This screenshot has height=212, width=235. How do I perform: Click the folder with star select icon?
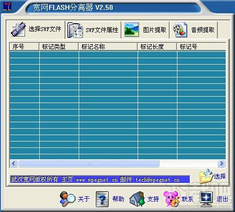(x=206, y=176)
